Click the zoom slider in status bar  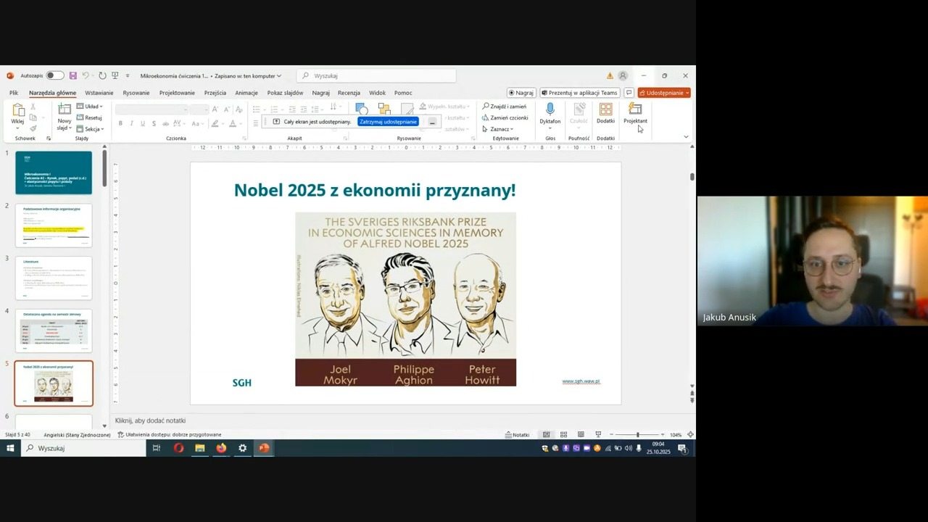pyautogui.click(x=637, y=434)
